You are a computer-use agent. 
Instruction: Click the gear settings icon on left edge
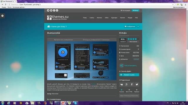click(2, 16)
